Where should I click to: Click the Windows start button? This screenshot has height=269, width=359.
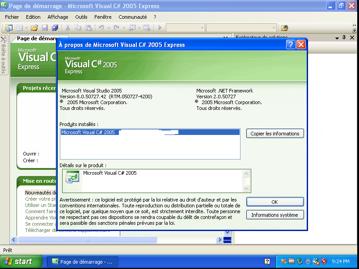pyautogui.click(x=21, y=261)
